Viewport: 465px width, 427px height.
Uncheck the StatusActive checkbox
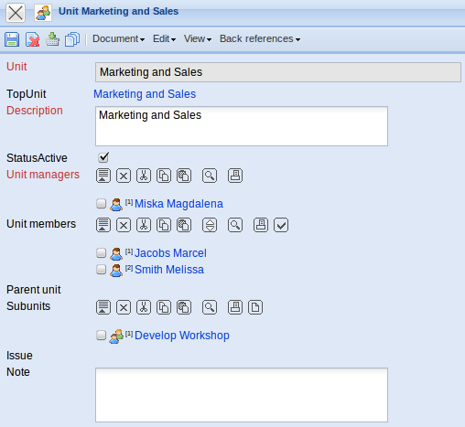[x=103, y=157]
